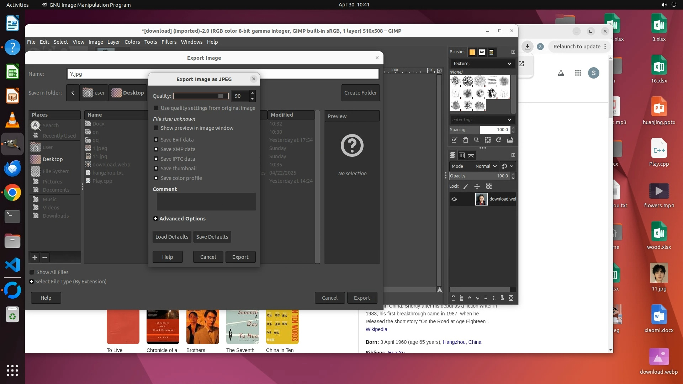This screenshot has width=683, height=384.
Task: Open the Colors menu
Action: click(132, 42)
